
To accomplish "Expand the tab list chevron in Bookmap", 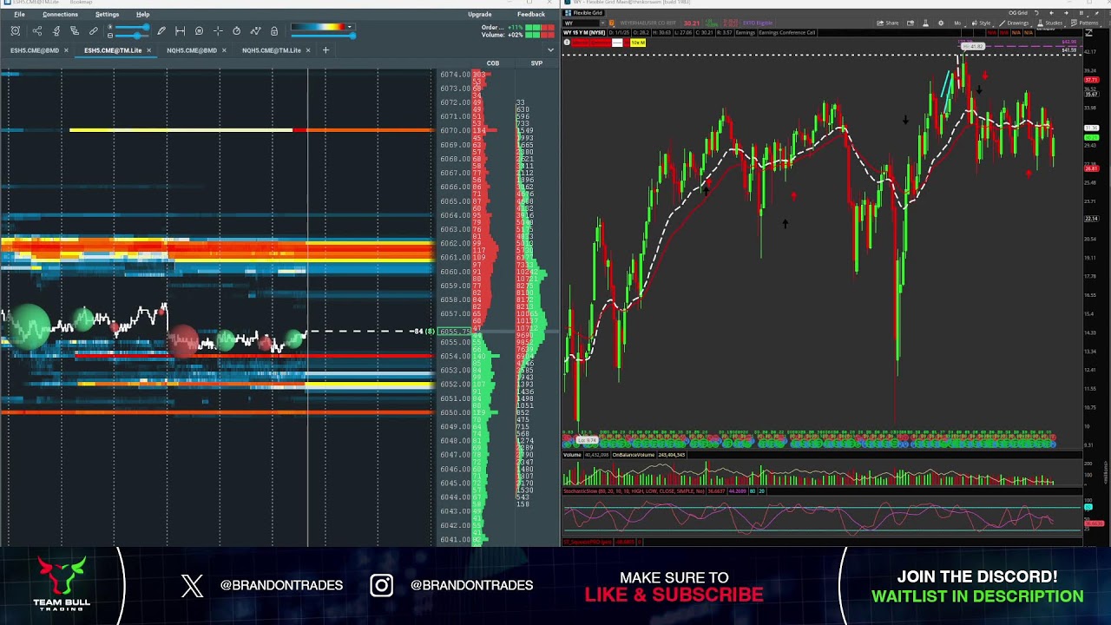I will click(550, 50).
